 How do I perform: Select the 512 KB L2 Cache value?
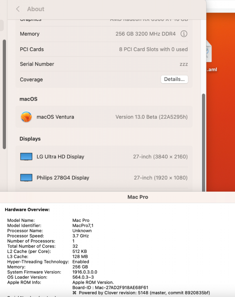click(80, 251)
